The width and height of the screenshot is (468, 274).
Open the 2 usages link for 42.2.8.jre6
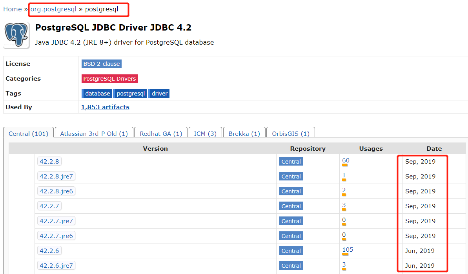click(x=344, y=190)
